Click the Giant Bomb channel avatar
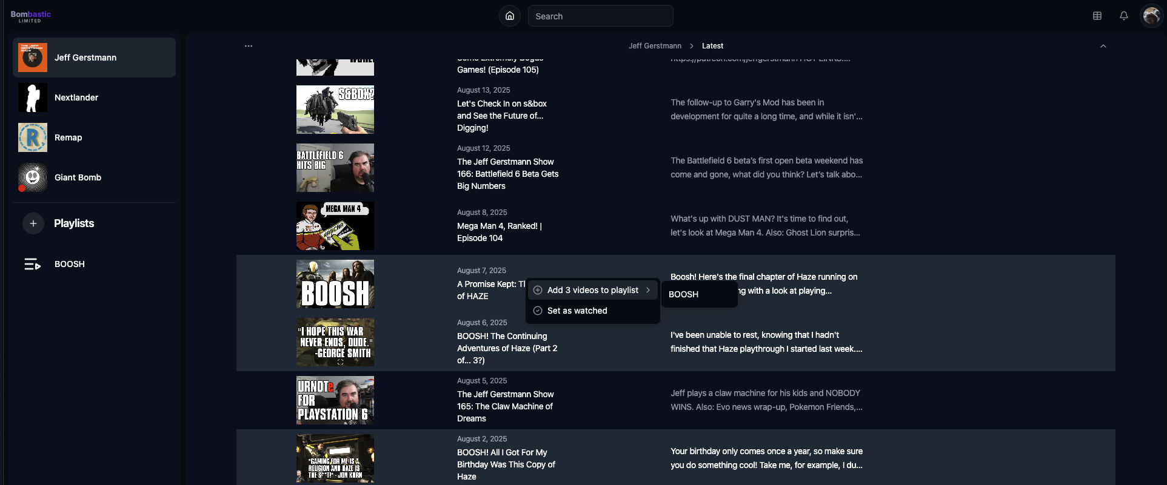Viewport: 1167px width, 485px height. (33, 177)
